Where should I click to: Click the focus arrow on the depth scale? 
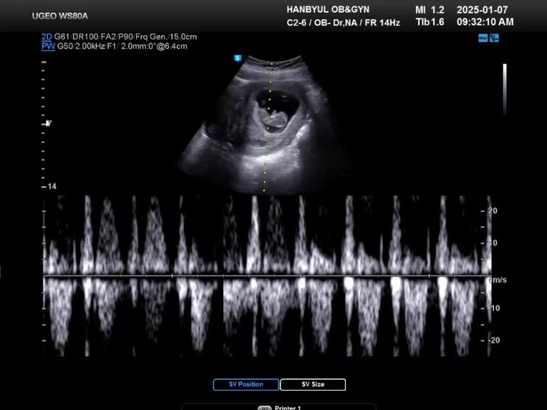pos(48,123)
